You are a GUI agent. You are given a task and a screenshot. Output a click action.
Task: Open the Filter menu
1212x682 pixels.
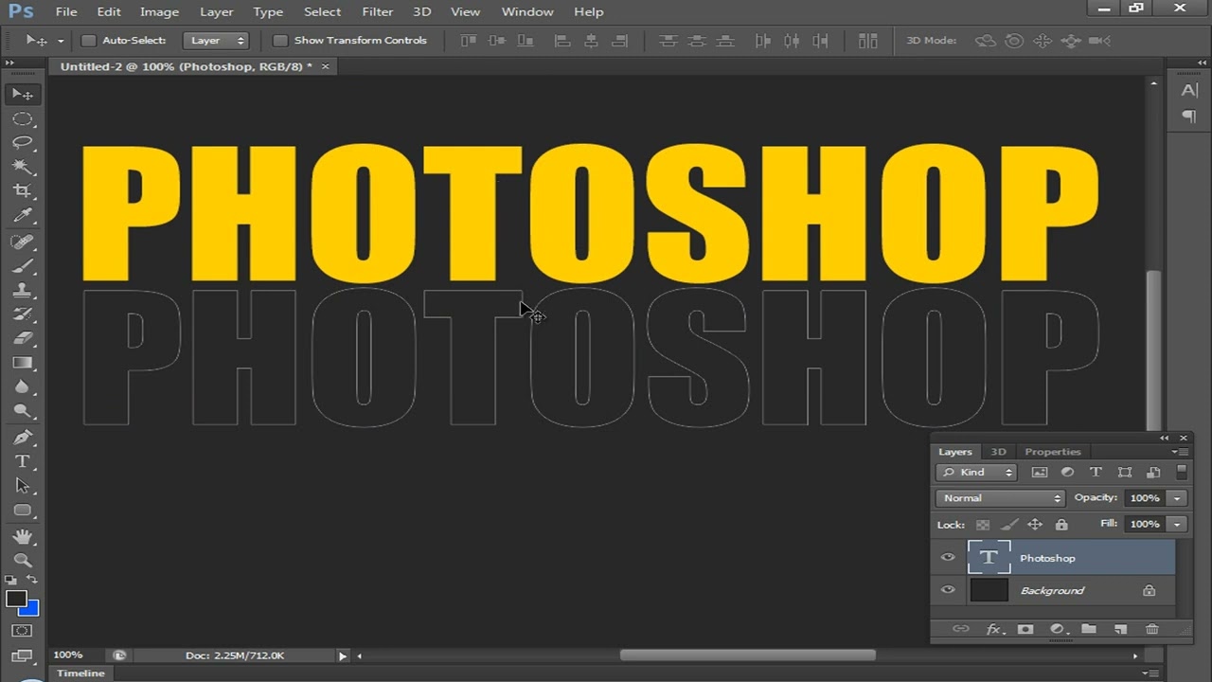click(x=377, y=12)
